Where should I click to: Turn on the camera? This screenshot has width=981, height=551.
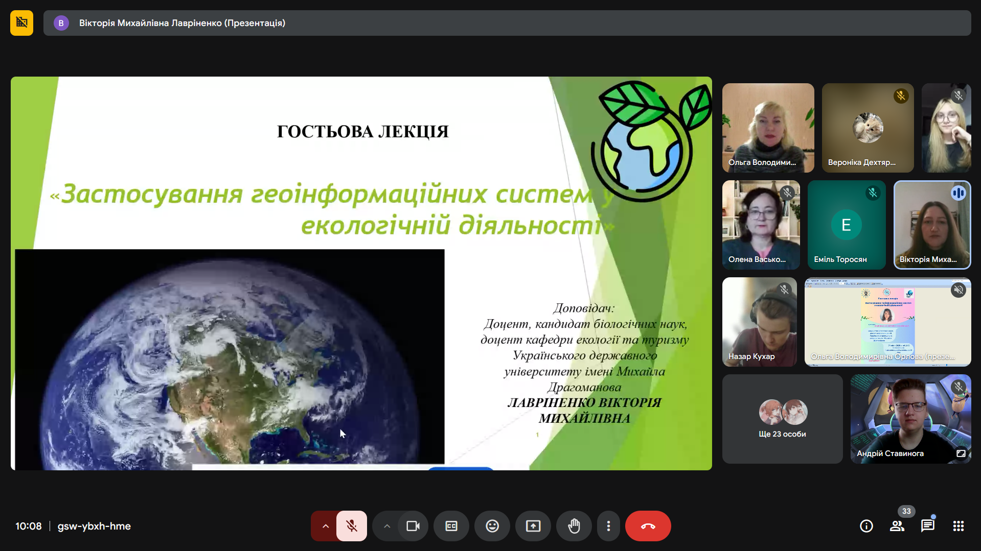click(x=413, y=526)
